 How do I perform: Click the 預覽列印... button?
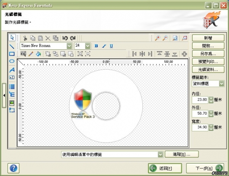tap(208, 62)
